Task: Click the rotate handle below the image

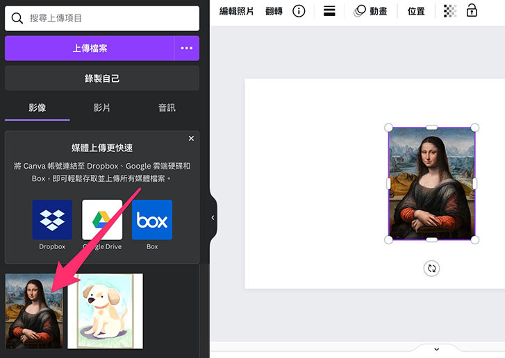Action: coord(431,268)
